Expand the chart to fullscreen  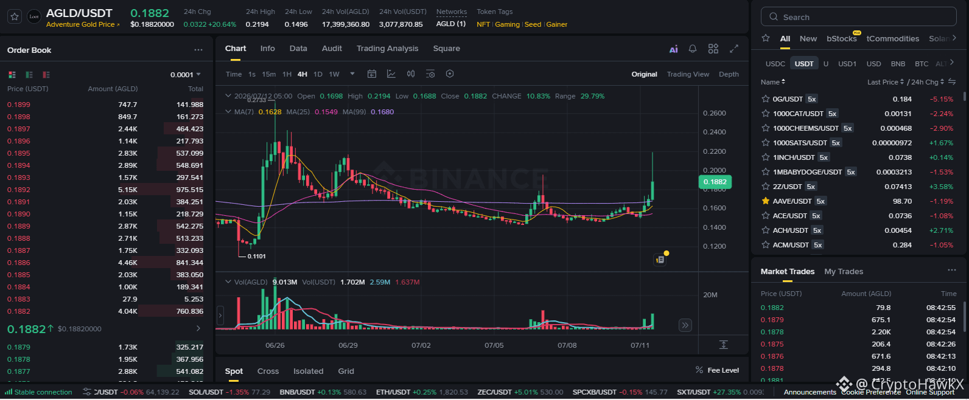click(x=734, y=49)
